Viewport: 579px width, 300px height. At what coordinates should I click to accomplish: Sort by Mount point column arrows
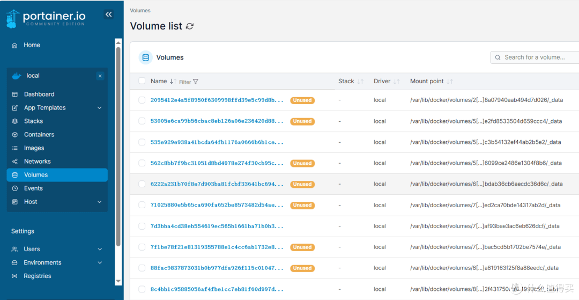click(450, 81)
